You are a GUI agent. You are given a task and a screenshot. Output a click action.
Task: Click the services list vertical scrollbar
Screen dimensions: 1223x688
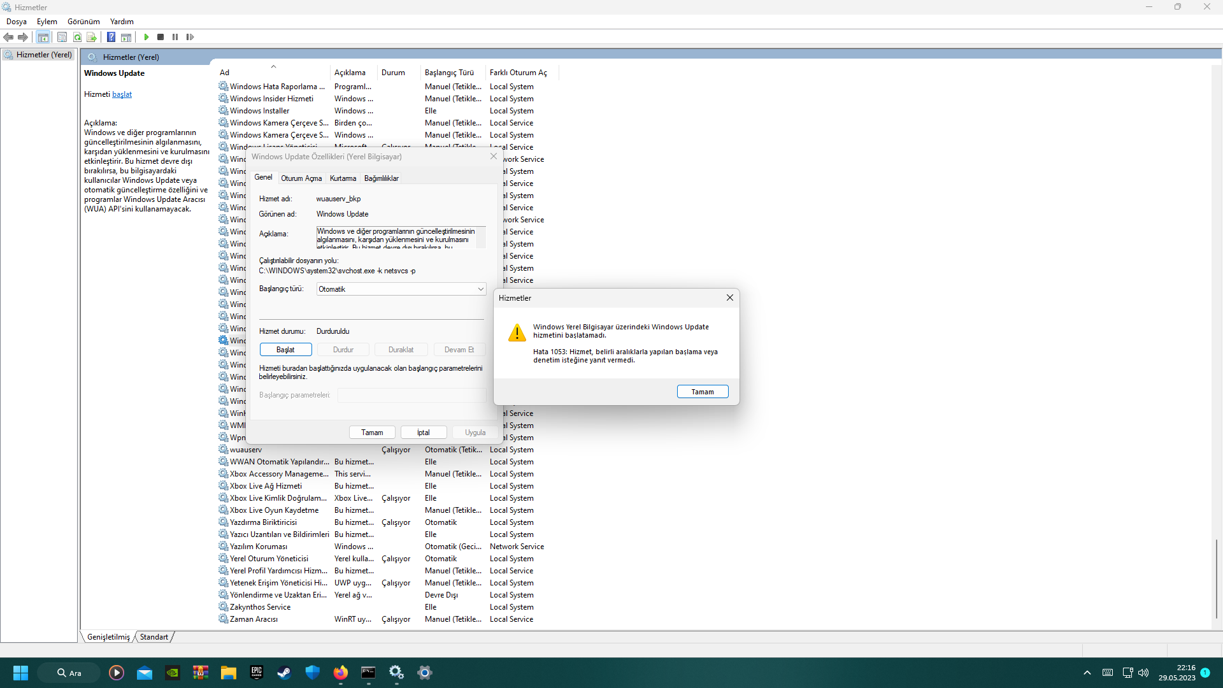1216,578
